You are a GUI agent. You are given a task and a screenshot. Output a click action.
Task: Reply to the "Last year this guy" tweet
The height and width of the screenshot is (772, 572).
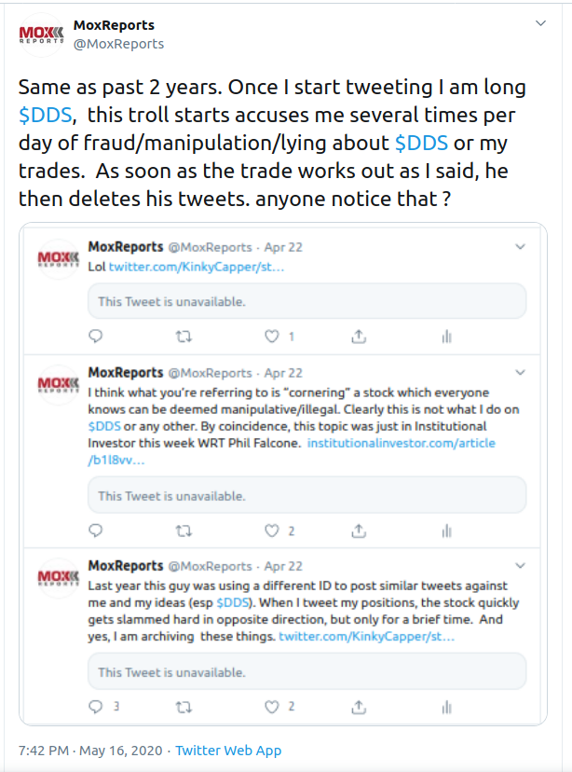95,706
